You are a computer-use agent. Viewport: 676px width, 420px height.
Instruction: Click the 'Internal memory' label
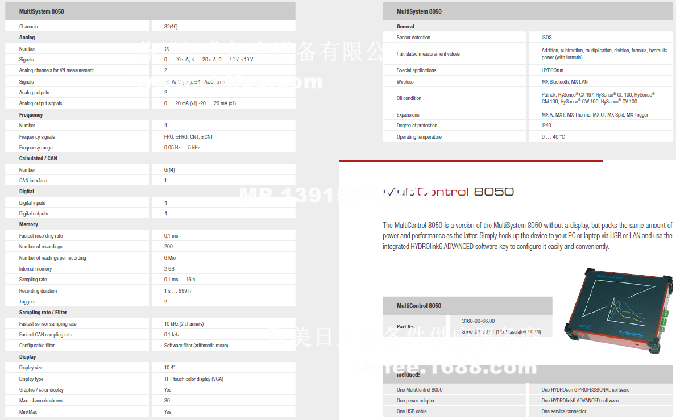click(35, 269)
